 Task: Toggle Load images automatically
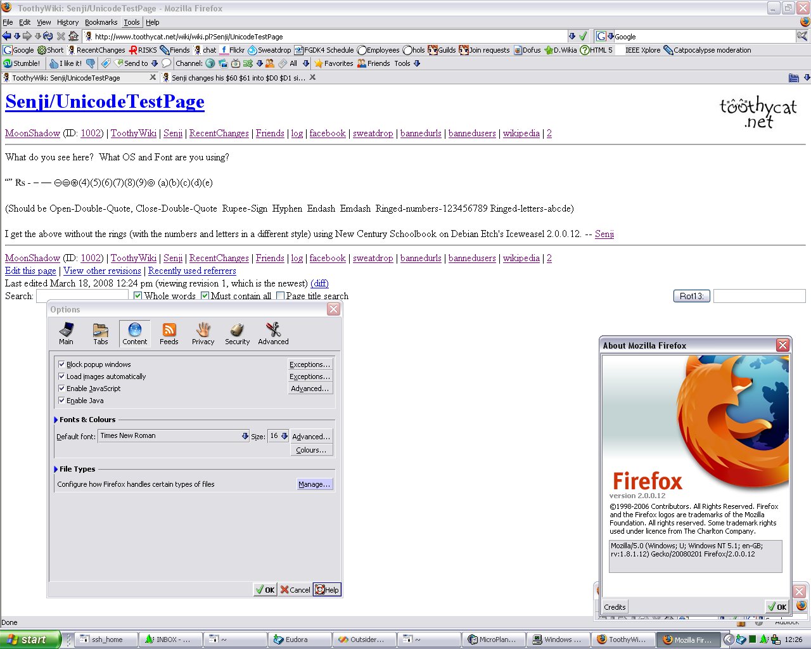(x=61, y=376)
